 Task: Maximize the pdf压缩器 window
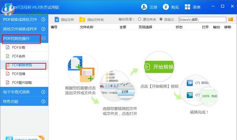click(x=223, y=6)
